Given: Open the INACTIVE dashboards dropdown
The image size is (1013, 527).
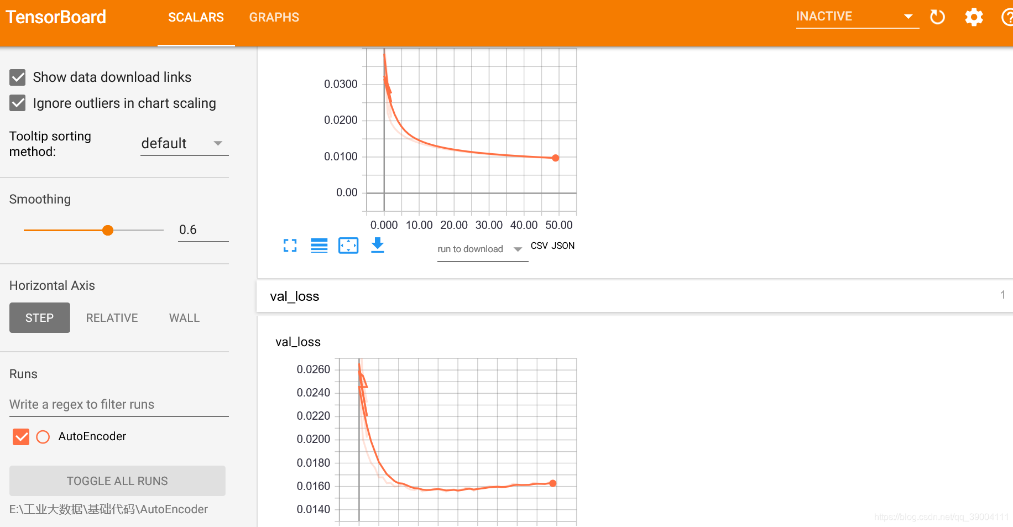Looking at the screenshot, I should coord(857,17).
